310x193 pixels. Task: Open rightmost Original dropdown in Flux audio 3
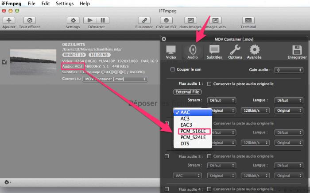click(289, 175)
